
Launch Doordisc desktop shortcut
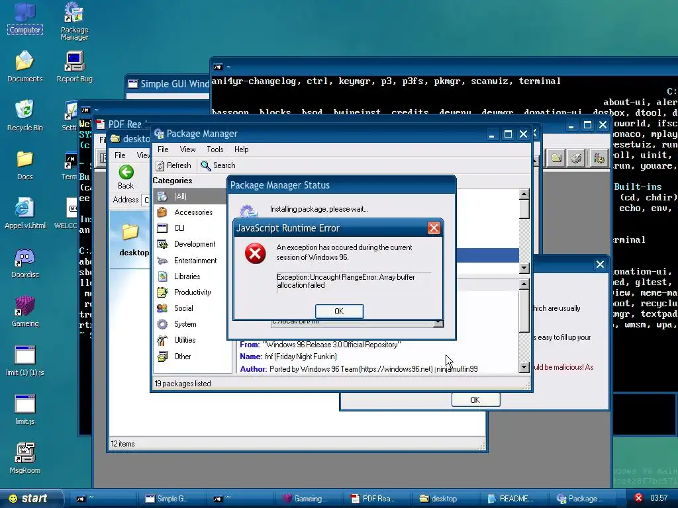pyautogui.click(x=24, y=262)
